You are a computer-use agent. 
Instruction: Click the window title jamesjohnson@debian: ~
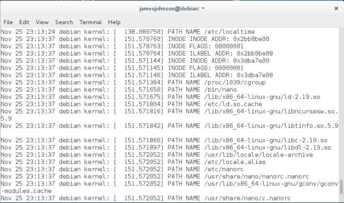[x=172, y=8]
